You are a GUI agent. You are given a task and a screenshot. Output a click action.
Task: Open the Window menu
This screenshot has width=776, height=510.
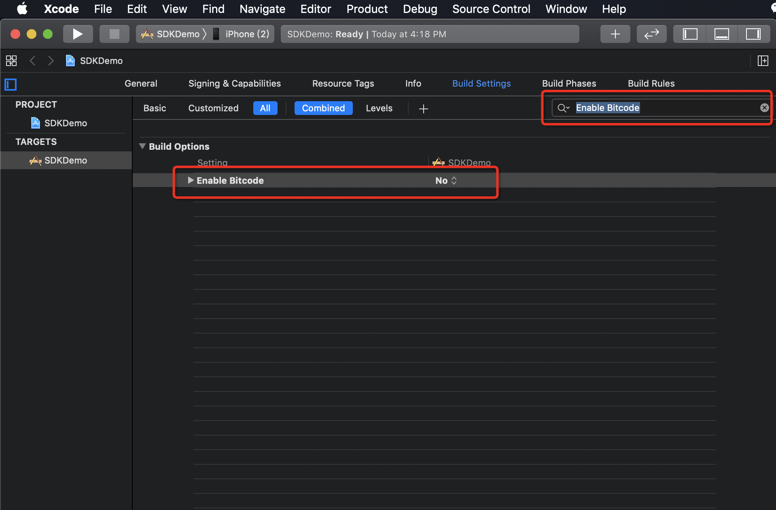[566, 9]
